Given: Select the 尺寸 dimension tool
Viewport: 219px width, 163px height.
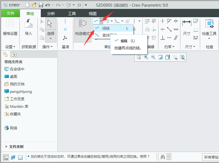Looking at the screenshot, I should tap(187, 27).
